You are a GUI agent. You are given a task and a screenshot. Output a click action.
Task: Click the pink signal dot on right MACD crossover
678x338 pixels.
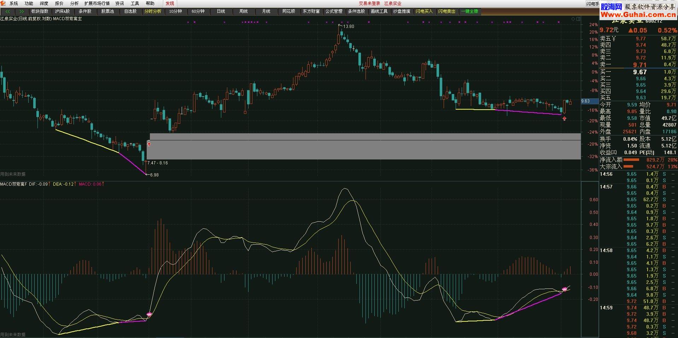[x=565, y=289]
